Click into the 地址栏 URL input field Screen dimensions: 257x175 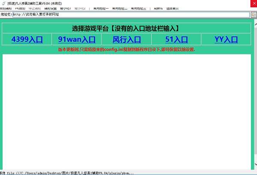pos(131,15)
